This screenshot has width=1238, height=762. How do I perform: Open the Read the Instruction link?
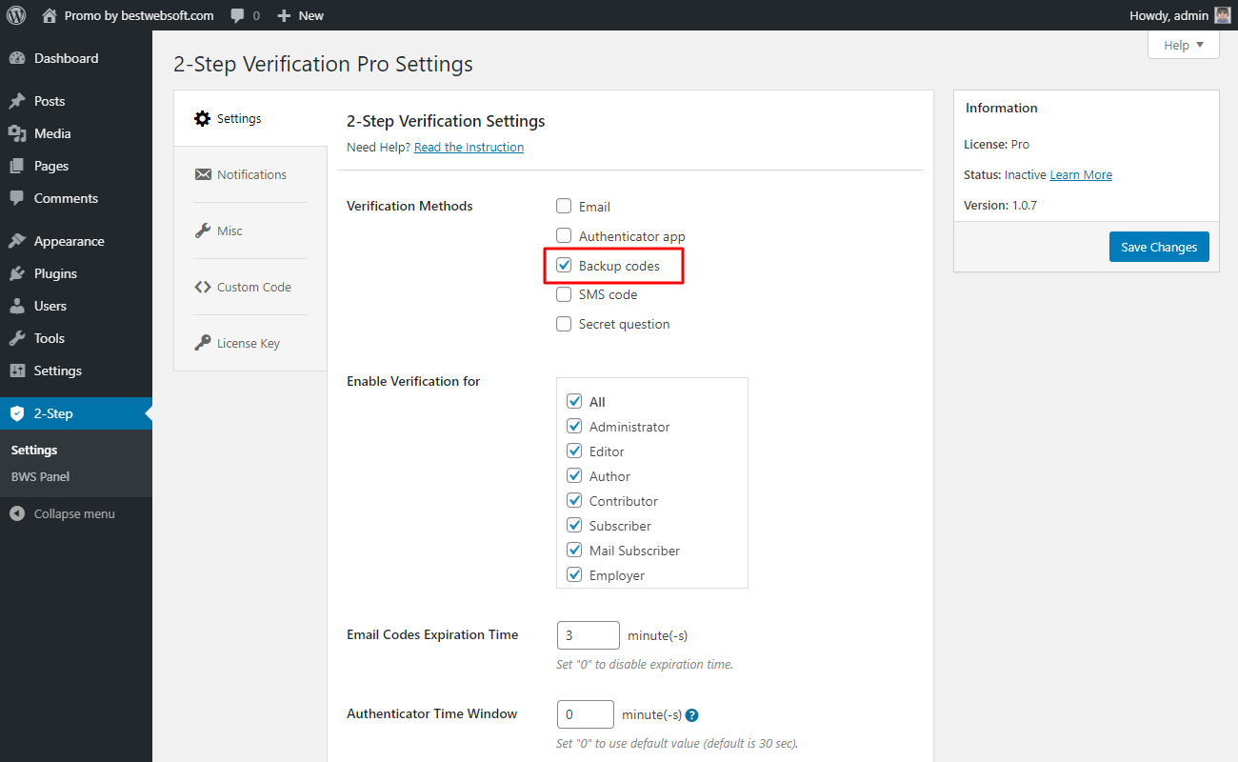click(x=469, y=147)
